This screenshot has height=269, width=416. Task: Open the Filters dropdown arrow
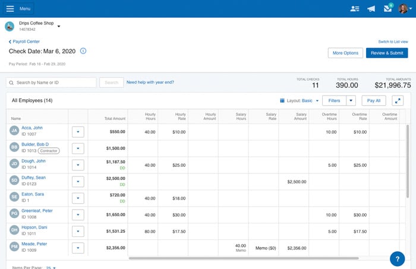351,101
